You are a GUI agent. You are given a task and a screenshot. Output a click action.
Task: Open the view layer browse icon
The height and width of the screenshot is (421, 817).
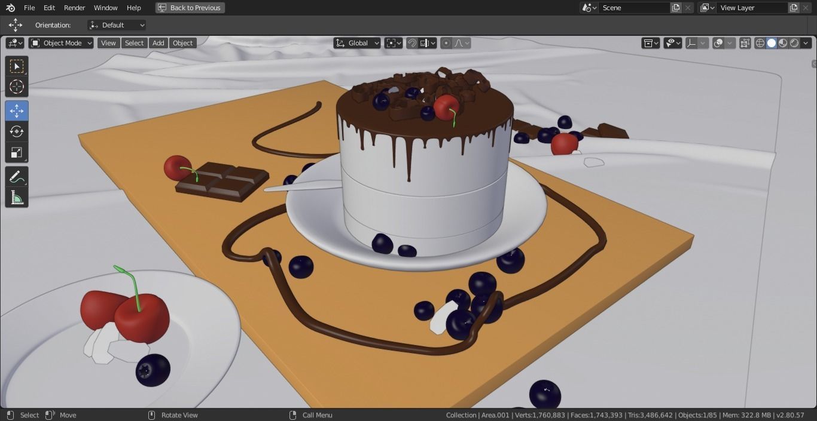click(707, 8)
